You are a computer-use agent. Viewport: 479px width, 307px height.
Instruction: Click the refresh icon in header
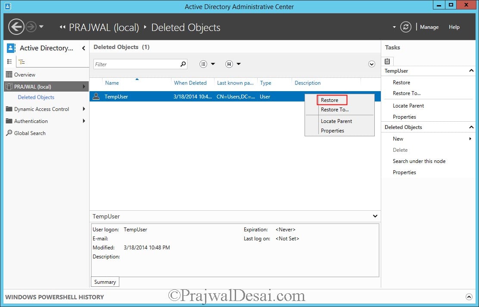click(x=406, y=27)
